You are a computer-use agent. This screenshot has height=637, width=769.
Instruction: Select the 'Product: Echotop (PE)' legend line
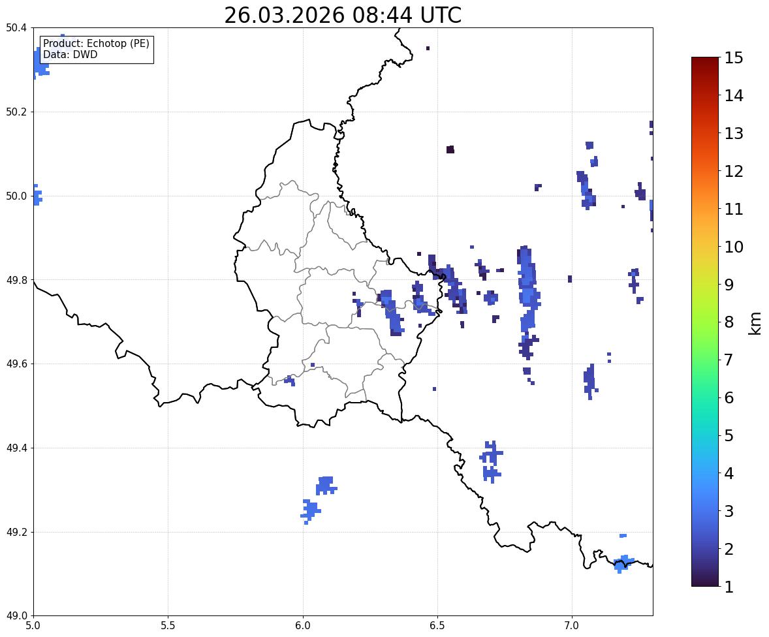pyautogui.click(x=96, y=44)
